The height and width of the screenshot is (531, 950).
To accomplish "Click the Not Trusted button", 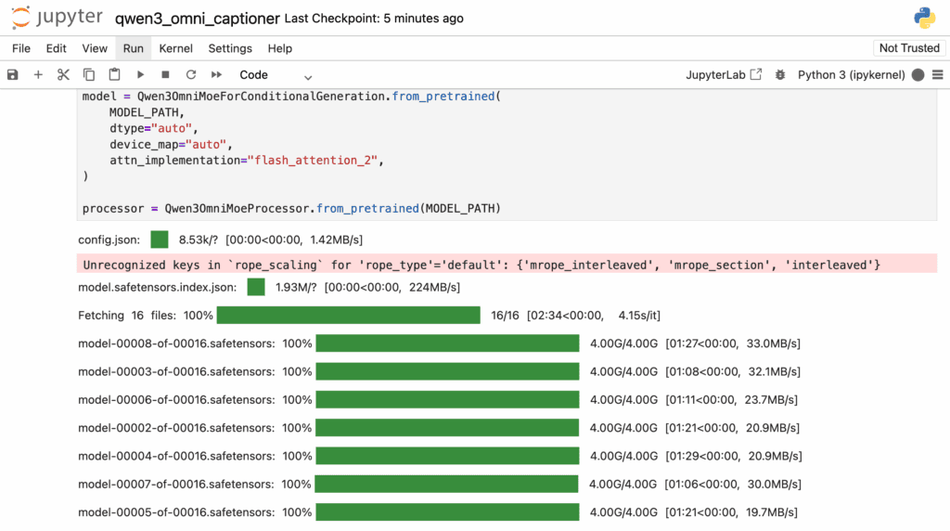I will click(909, 48).
